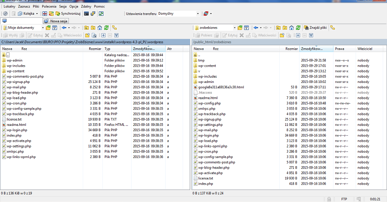
Task: Select the tmp folder in the remote panel
Action: (201, 60)
